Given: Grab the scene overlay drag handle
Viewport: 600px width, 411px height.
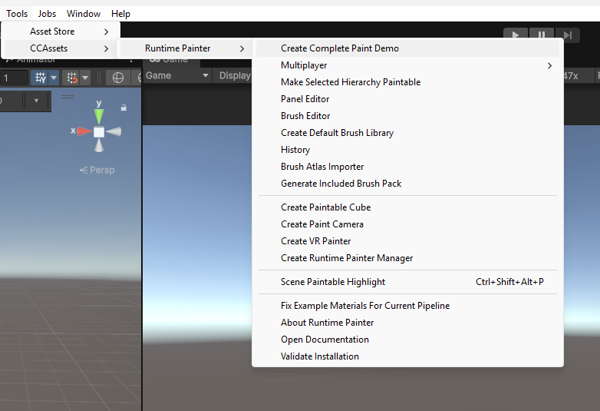Looking at the screenshot, I should [x=68, y=97].
